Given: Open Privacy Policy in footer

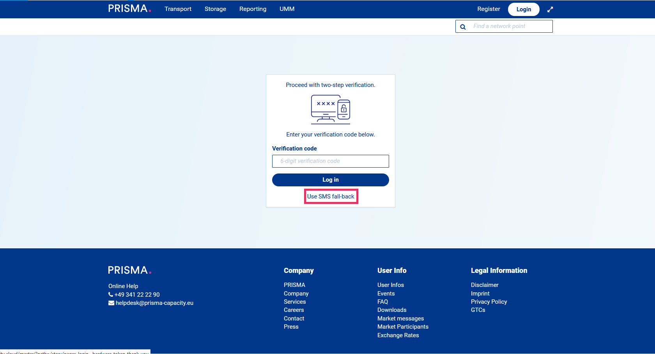Looking at the screenshot, I should (489, 302).
